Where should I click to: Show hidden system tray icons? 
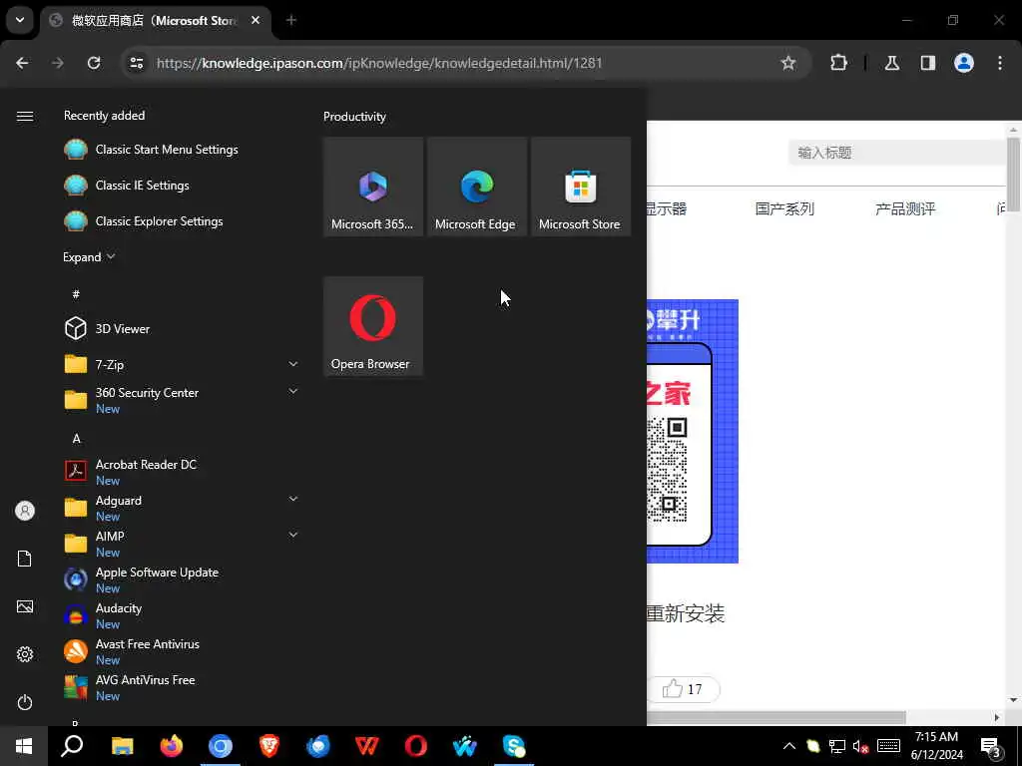pos(788,746)
